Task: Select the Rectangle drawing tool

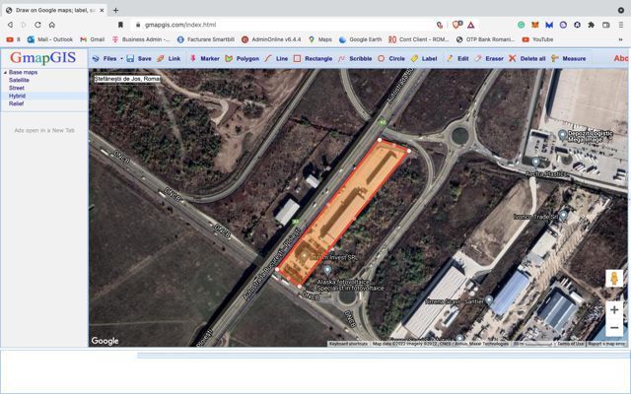Action: [x=313, y=59]
